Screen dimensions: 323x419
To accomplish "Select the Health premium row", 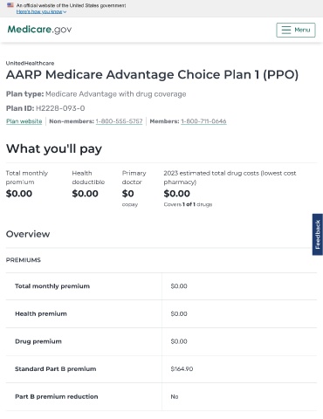I will tap(161, 313).
